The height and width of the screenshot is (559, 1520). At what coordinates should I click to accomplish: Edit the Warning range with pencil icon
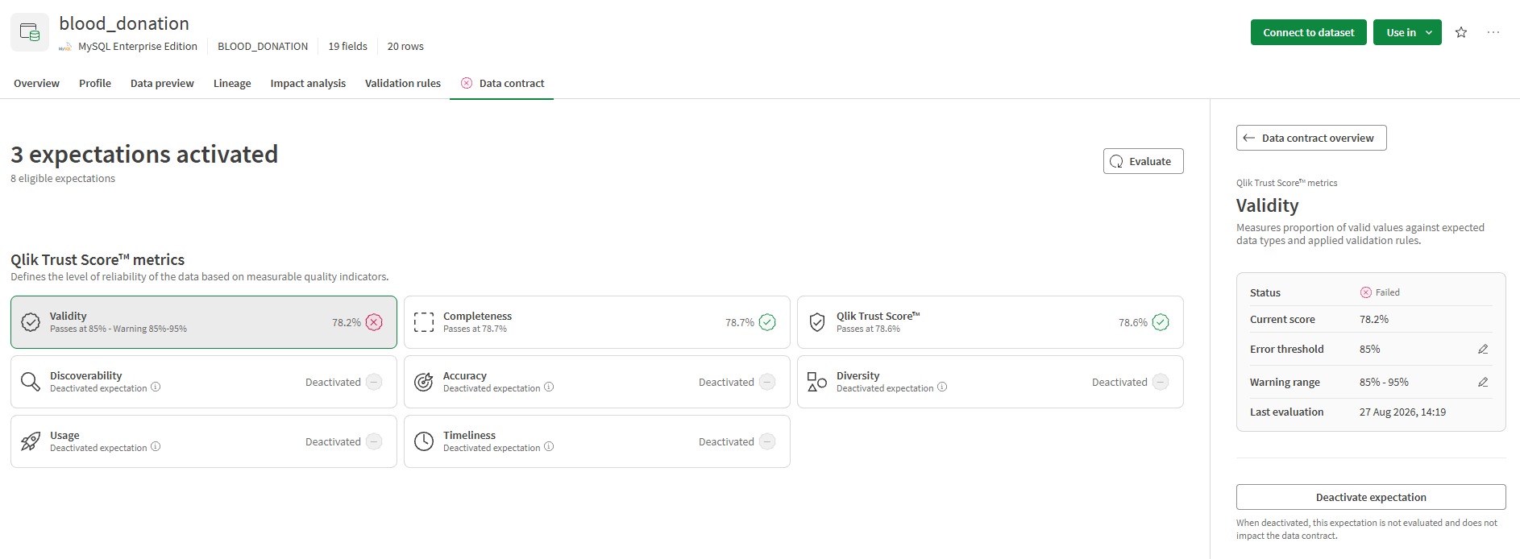coord(1483,382)
